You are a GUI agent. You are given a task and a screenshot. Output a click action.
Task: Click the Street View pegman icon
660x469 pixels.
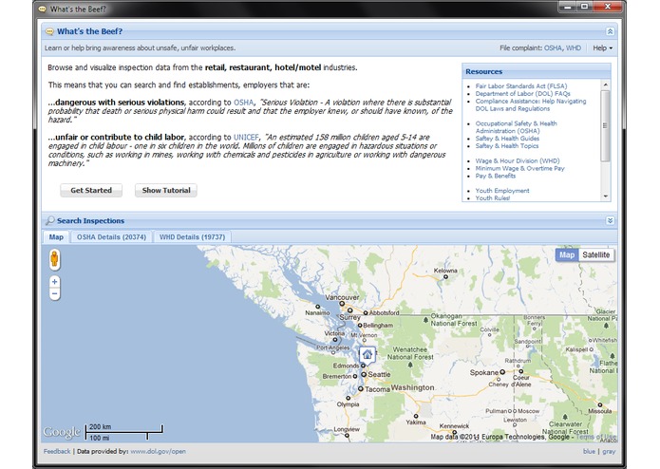coord(54,258)
